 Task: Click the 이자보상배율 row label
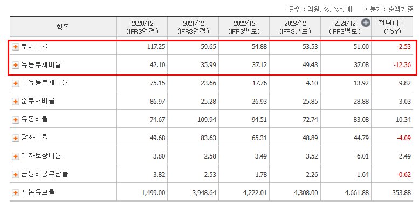[41, 156]
